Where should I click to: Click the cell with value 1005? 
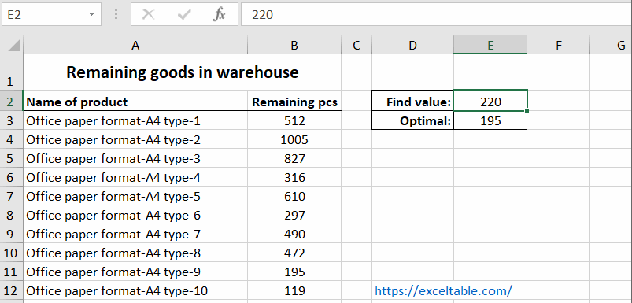pyautogui.click(x=294, y=139)
